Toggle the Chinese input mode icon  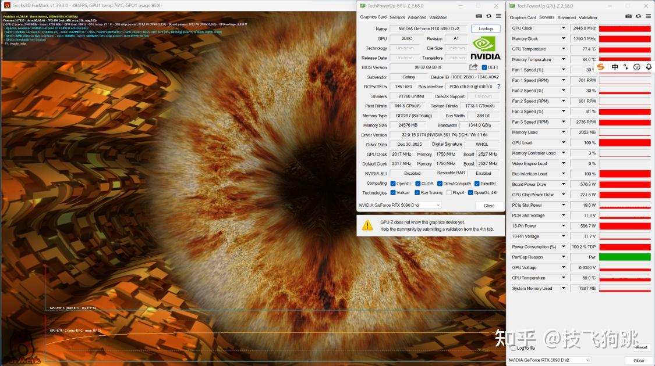[x=615, y=67]
